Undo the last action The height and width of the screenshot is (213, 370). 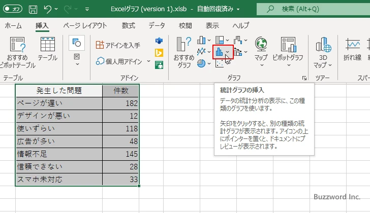[x=47, y=9]
